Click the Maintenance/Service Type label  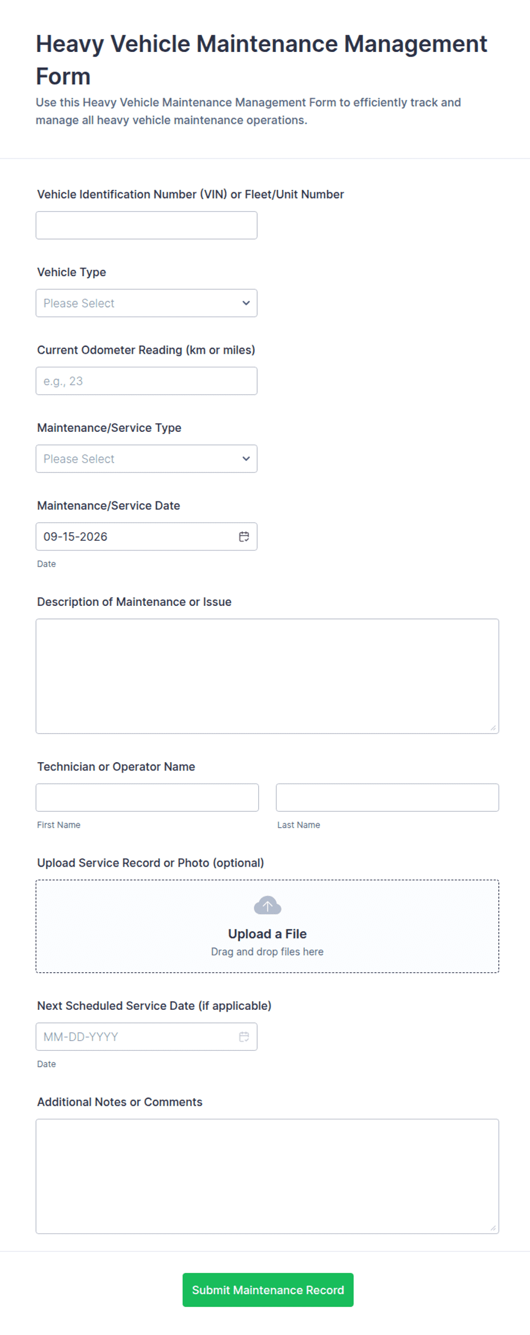click(x=109, y=428)
